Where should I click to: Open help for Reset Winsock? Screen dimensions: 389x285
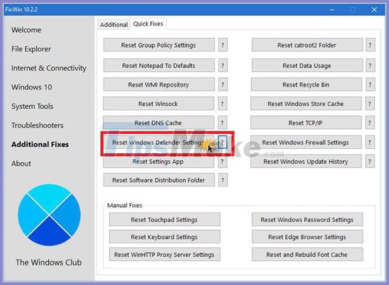(x=222, y=103)
